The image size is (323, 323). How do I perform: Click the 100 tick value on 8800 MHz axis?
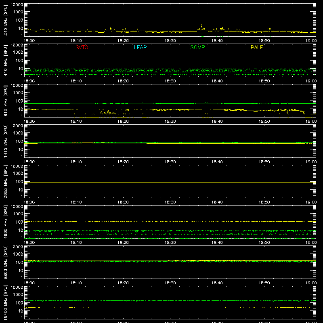[19, 262]
